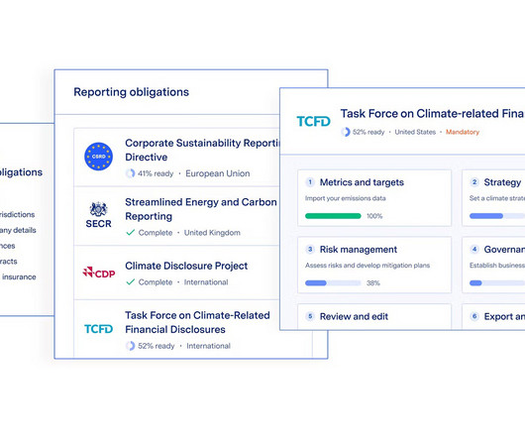The height and width of the screenshot is (438, 525).
Task: Click the 'risdictions' item in left panel
Action: click(18, 214)
